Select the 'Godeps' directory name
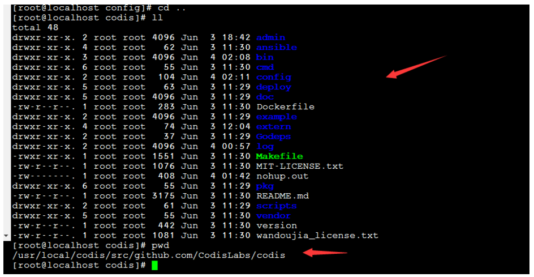This screenshot has height=277, width=534. tap(274, 137)
